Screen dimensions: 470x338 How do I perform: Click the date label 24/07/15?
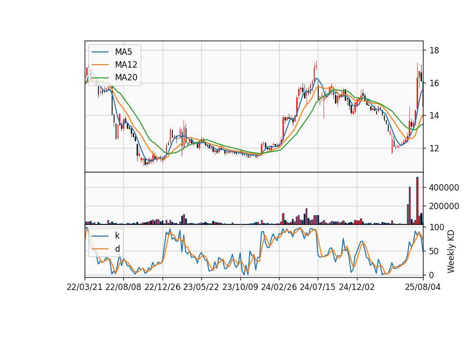coord(318,287)
